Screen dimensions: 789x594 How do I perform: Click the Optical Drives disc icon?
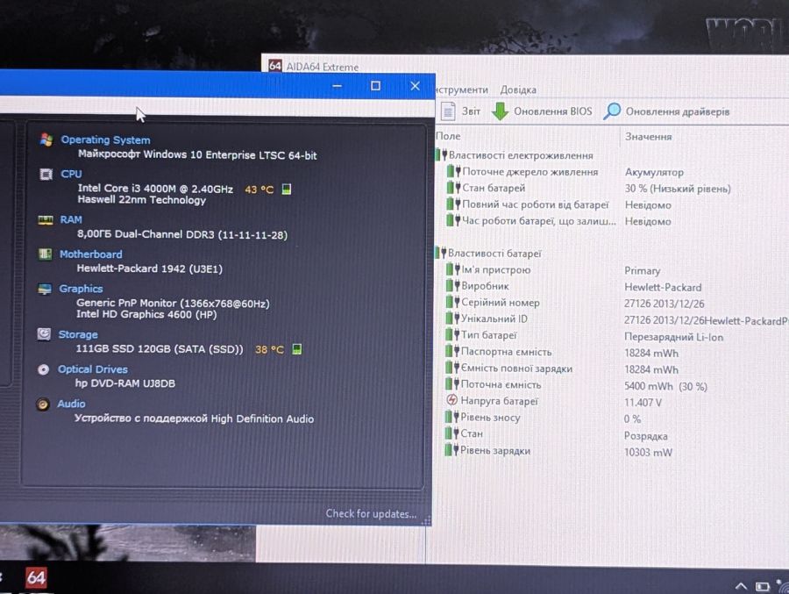click(x=43, y=369)
